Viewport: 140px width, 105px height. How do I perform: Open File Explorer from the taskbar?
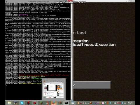(9, 103)
